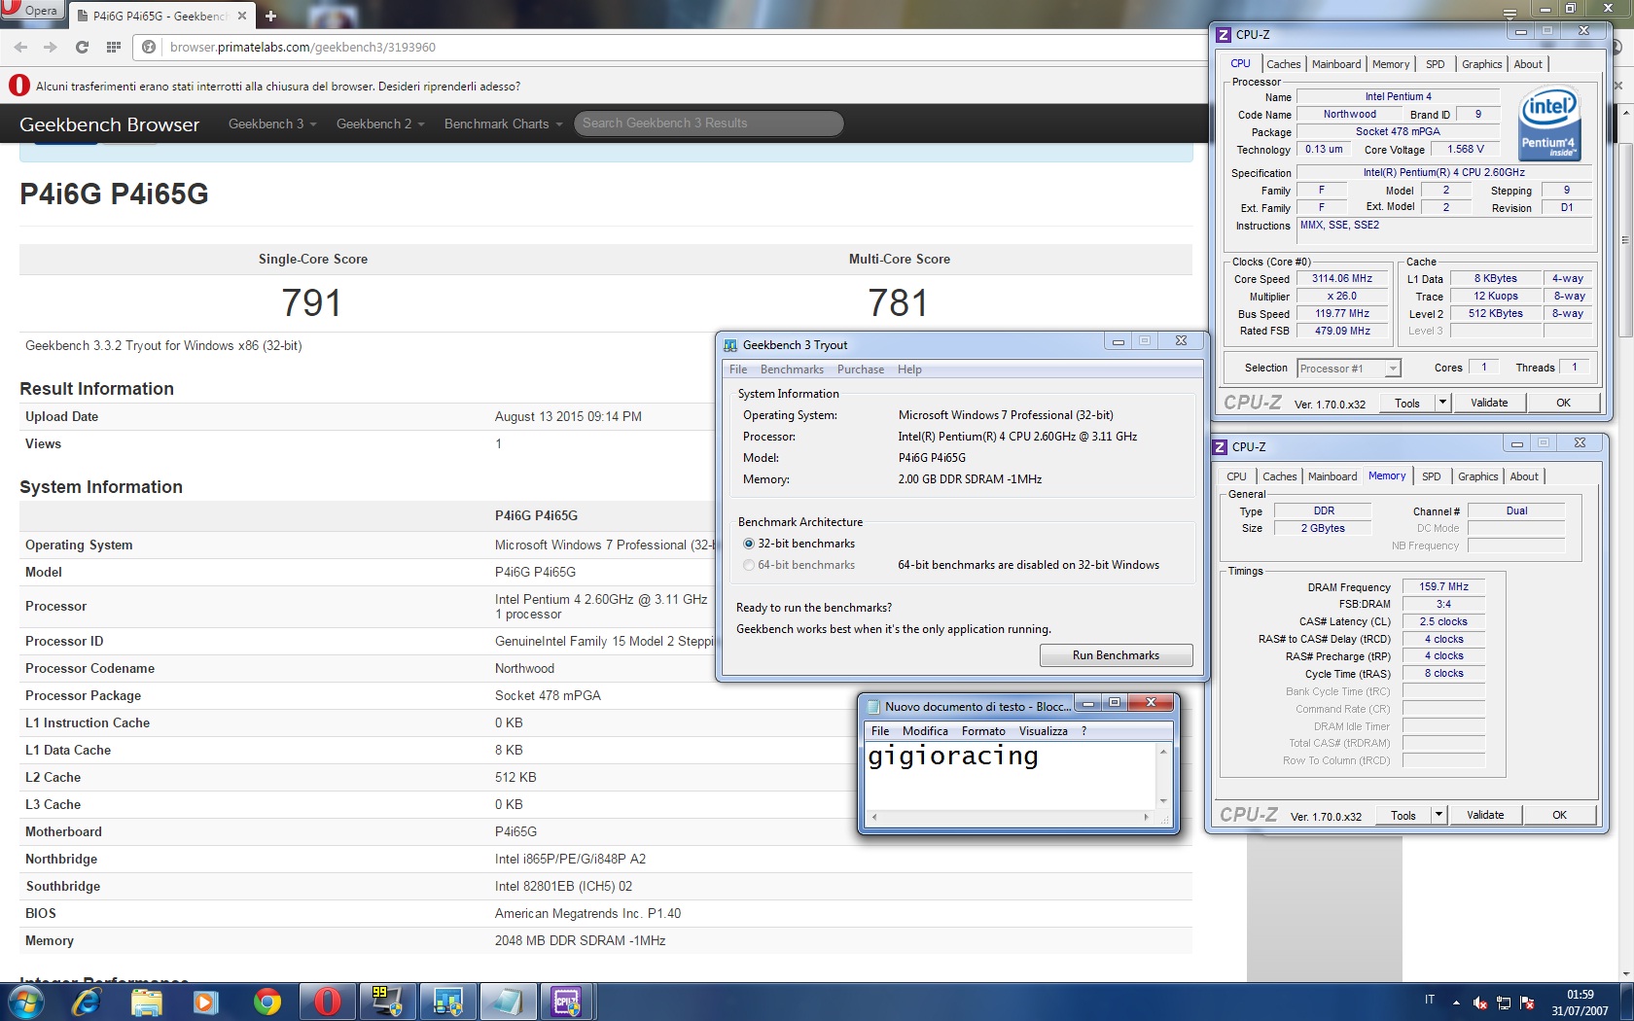Image resolution: width=1634 pixels, height=1021 pixels.
Task: Launch Google Chrome from the taskbar
Action: point(266,1002)
